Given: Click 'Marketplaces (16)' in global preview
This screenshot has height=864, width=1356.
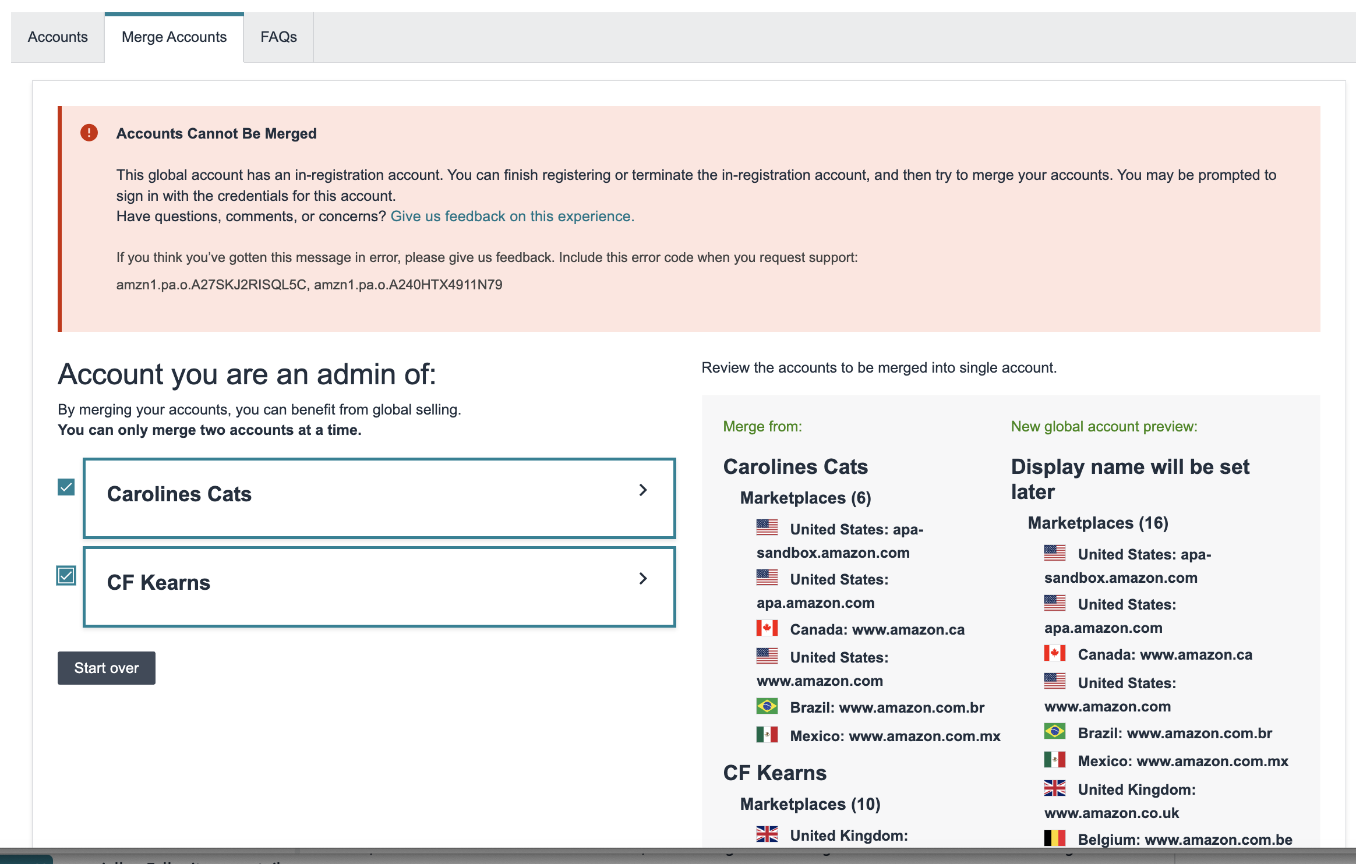Looking at the screenshot, I should coord(1098,523).
